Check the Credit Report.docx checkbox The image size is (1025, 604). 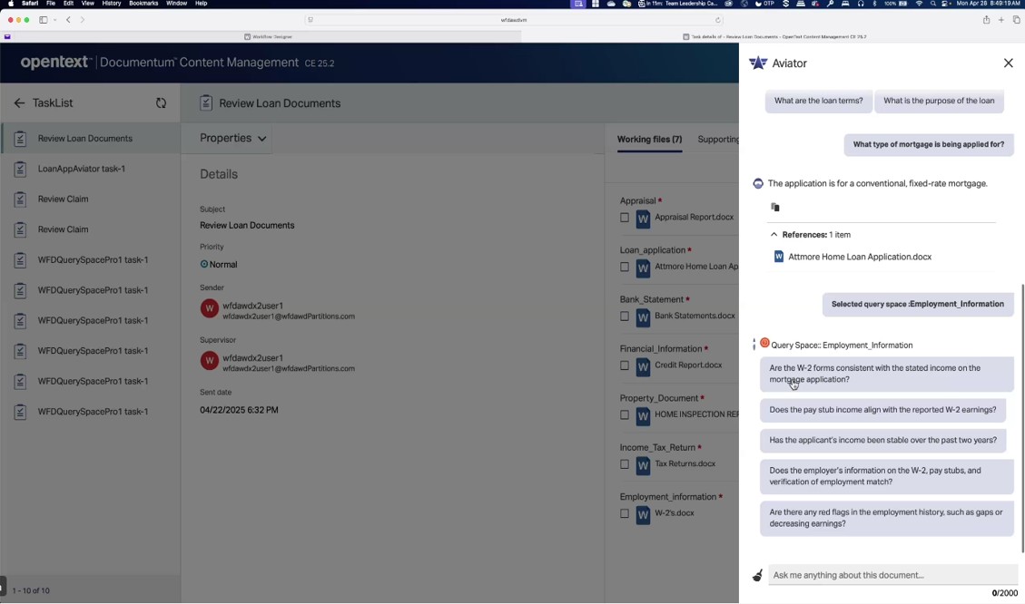[625, 365]
